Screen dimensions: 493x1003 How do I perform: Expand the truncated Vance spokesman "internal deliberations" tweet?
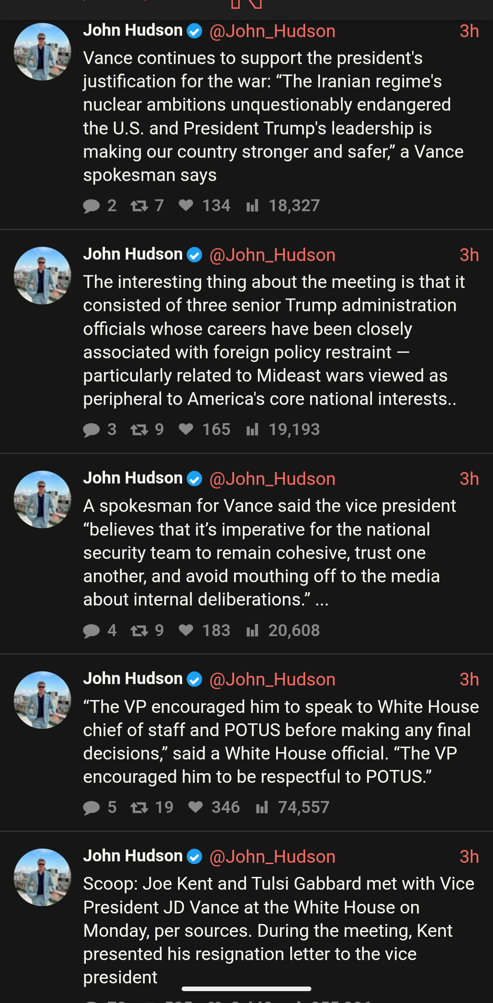[322, 600]
